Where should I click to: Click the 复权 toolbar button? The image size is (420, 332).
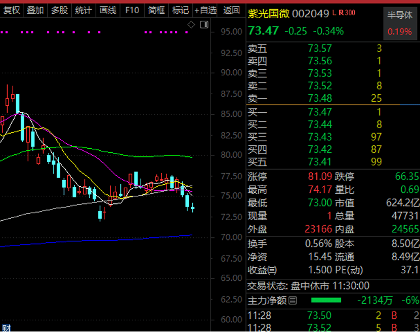(x=11, y=11)
